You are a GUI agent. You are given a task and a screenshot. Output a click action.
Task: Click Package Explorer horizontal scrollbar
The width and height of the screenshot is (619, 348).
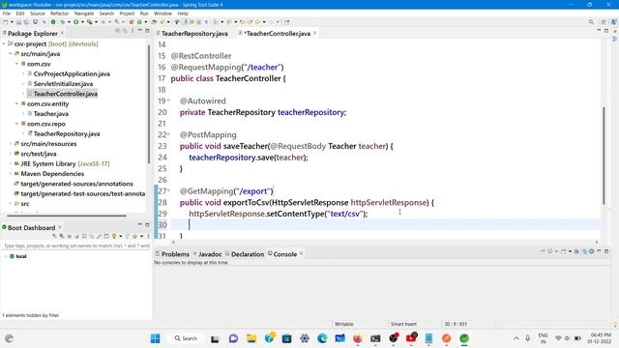[x=67, y=216]
